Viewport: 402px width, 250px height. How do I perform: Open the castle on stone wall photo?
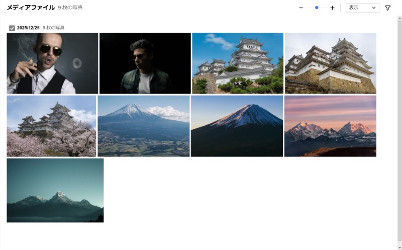point(330,63)
